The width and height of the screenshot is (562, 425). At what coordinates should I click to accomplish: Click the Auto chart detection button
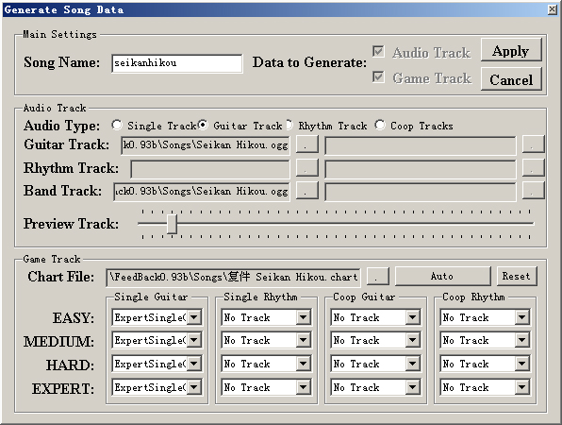[442, 276]
